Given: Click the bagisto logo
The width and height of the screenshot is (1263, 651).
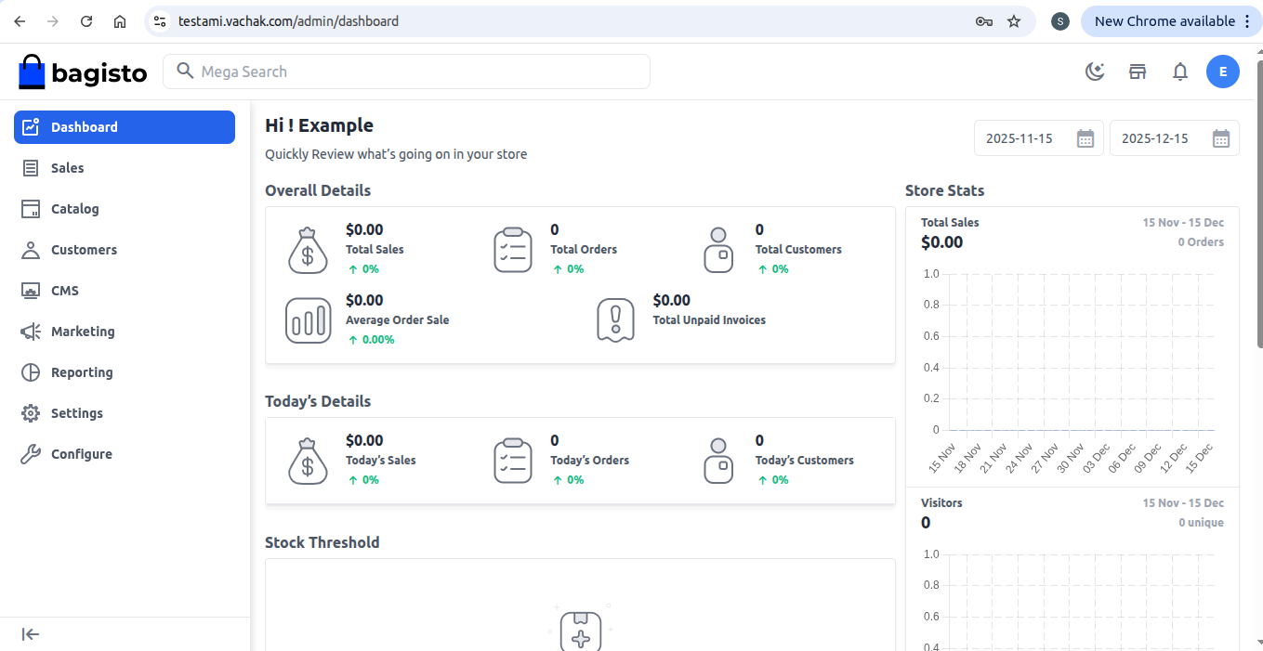Looking at the screenshot, I should (83, 72).
